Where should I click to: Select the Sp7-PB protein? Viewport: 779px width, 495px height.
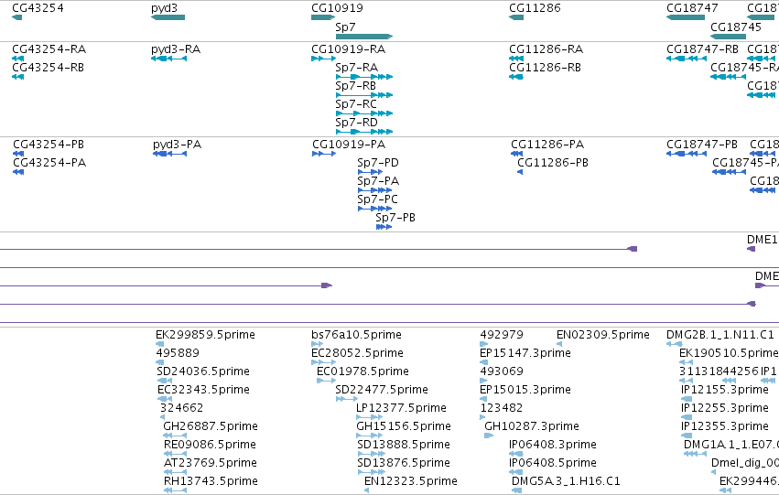coord(395,218)
